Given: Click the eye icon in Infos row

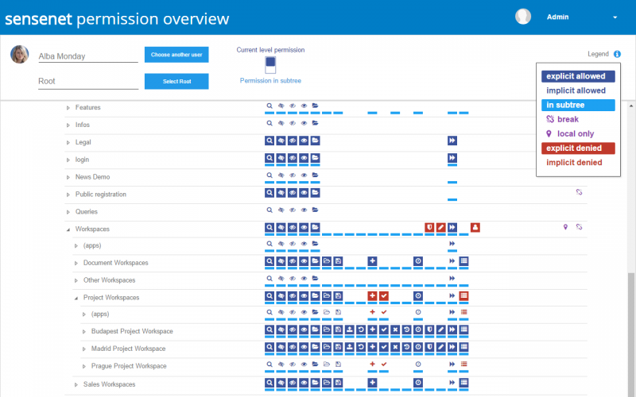Looking at the screenshot, I should 304,123.
